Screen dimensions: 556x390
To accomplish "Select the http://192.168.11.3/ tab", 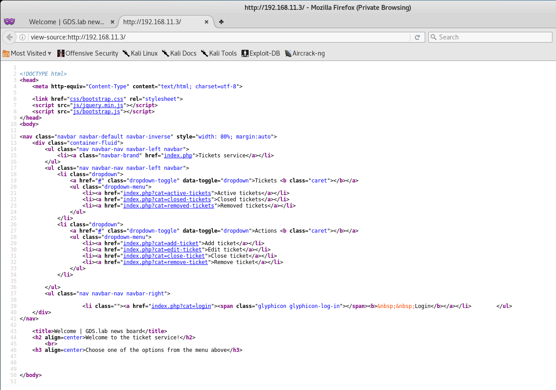I will pyautogui.click(x=152, y=22).
